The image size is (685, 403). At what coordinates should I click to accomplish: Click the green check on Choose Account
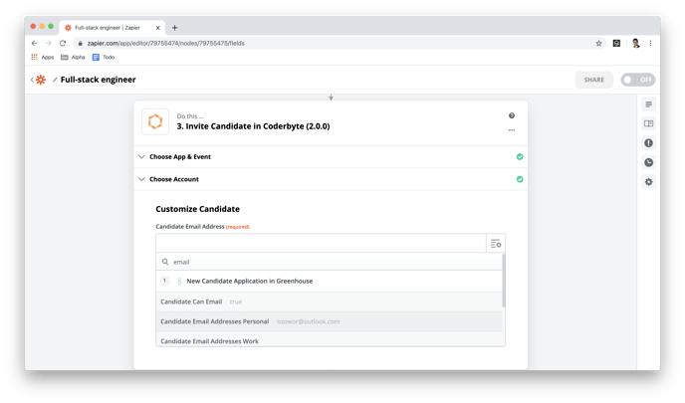tap(520, 179)
